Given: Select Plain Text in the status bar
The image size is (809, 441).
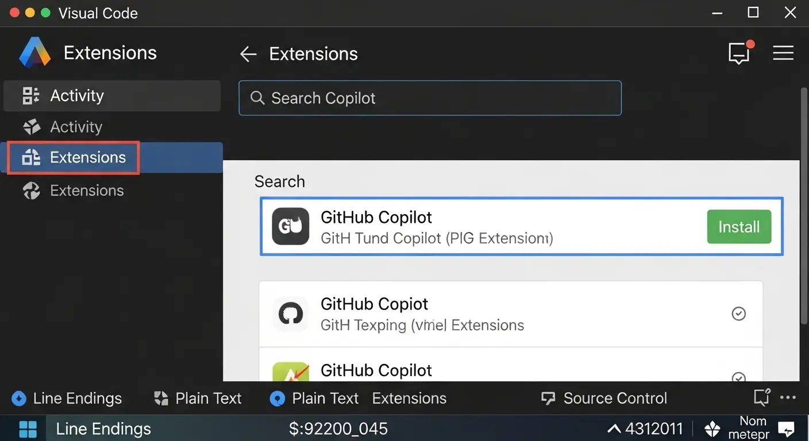Looking at the screenshot, I should (x=209, y=398).
